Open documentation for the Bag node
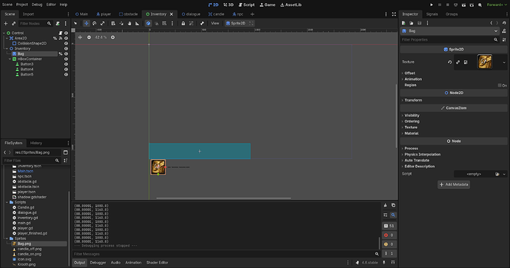Image resolution: width=510 pixels, height=268 pixels. point(504,31)
